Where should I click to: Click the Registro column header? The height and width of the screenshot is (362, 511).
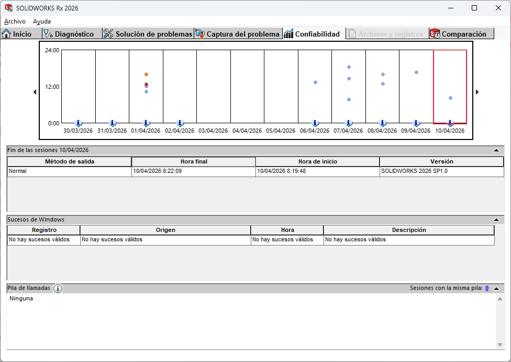point(44,230)
